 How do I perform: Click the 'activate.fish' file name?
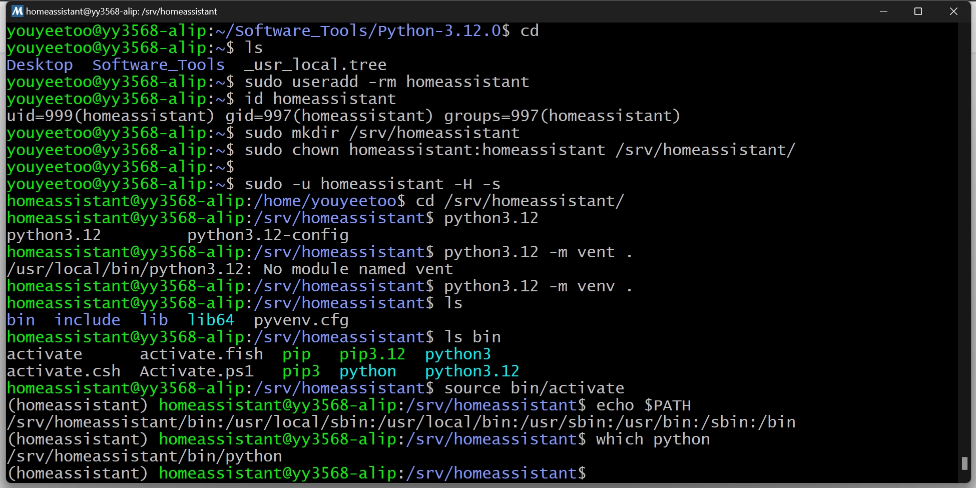(x=201, y=354)
